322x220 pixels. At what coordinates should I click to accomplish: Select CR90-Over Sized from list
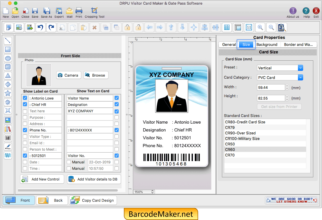(x=265, y=133)
